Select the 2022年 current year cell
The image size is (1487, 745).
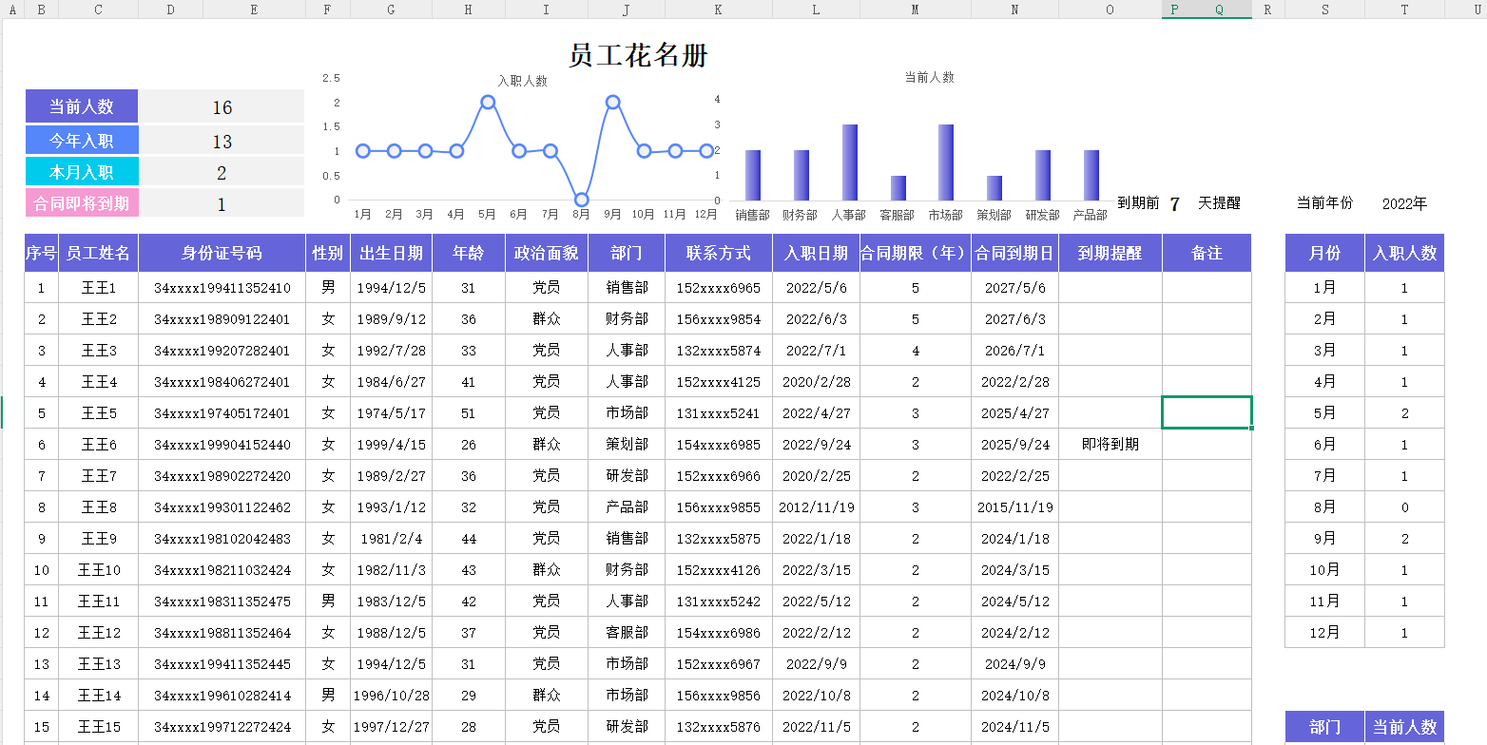coord(1404,202)
